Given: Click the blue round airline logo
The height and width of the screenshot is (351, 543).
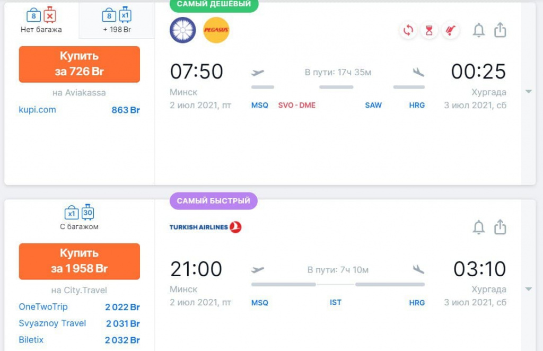Looking at the screenshot, I should pyautogui.click(x=183, y=30).
